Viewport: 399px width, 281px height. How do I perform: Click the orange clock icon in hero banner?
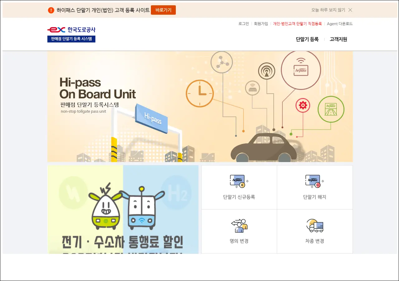coord(199,94)
